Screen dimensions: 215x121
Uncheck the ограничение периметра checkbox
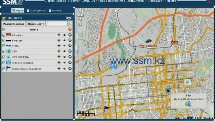[x=4, y=69]
